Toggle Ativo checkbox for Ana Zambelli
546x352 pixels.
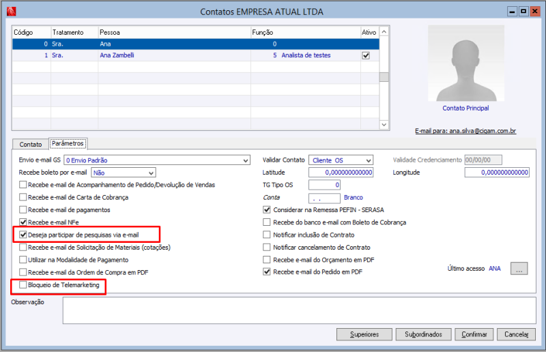click(x=366, y=55)
